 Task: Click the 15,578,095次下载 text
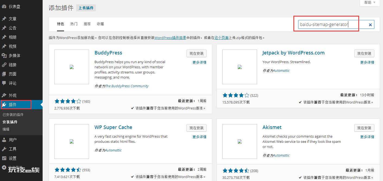point(236,102)
